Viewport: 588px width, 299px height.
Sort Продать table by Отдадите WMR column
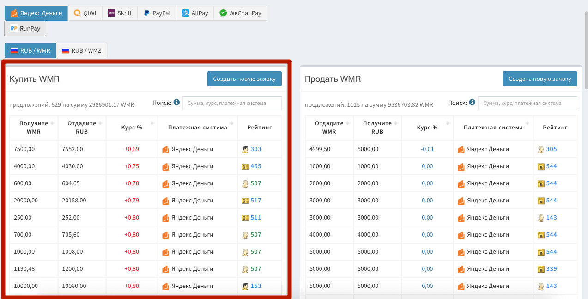pyautogui.click(x=329, y=127)
